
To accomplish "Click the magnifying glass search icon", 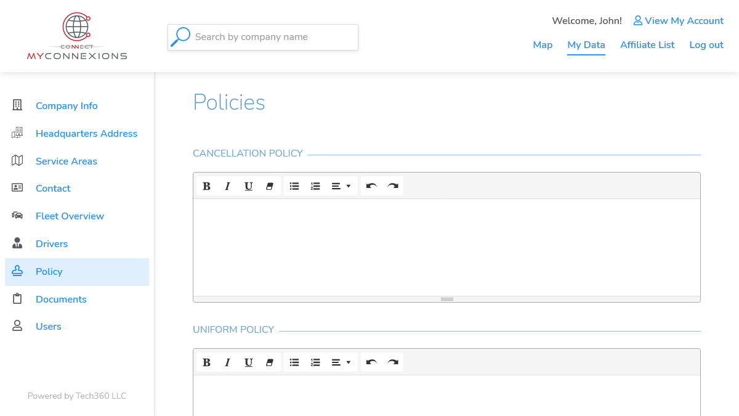I will (x=180, y=37).
